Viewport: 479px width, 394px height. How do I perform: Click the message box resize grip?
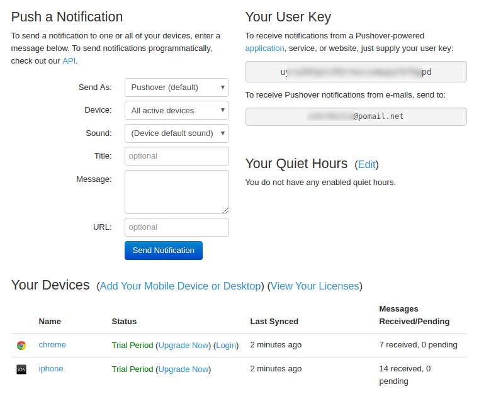(x=225, y=210)
